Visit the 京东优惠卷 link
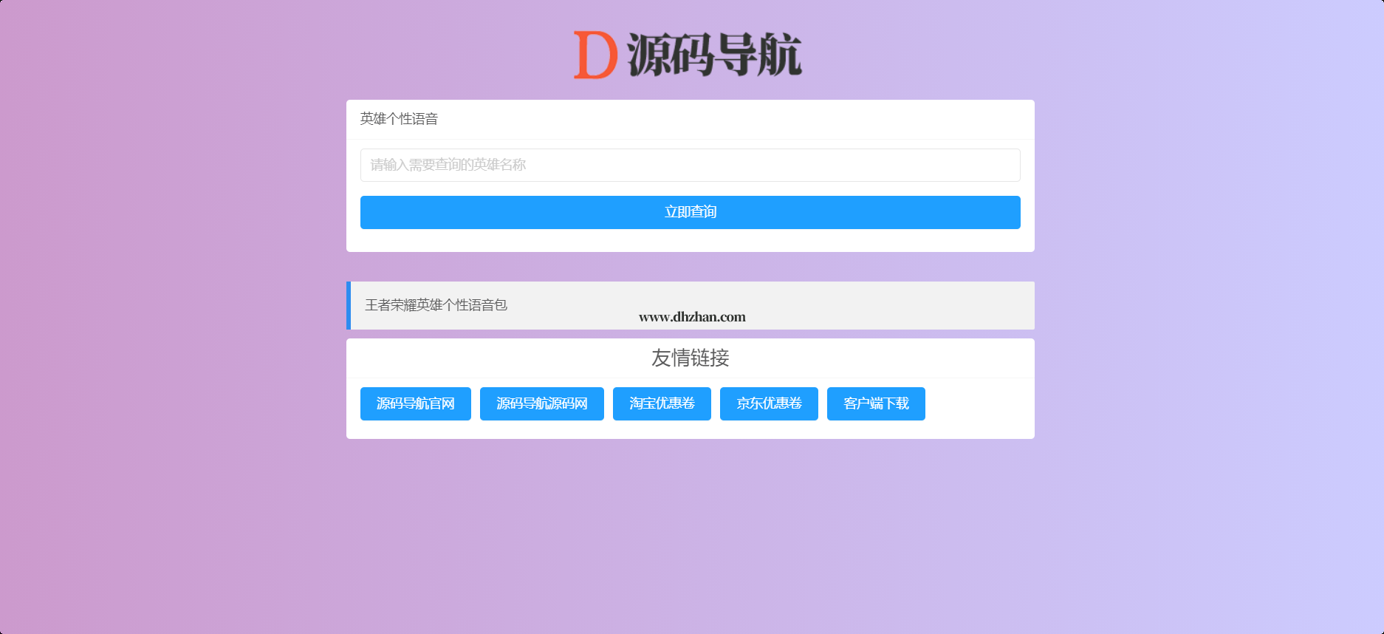 [769, 403]
